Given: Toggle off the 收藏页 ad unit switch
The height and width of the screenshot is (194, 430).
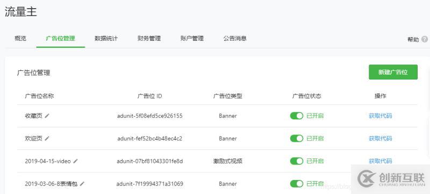Looking at the screenshot, I should (x=297, y=116).
